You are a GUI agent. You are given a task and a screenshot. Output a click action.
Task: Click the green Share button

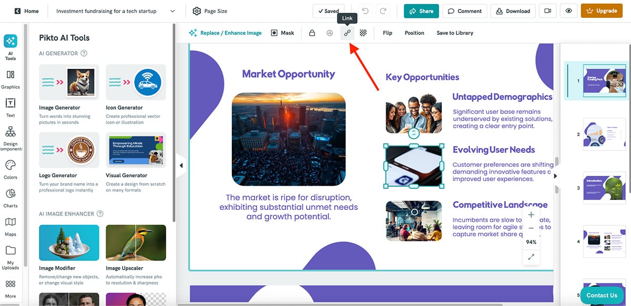pyautogui.click(x=421, y=10)
